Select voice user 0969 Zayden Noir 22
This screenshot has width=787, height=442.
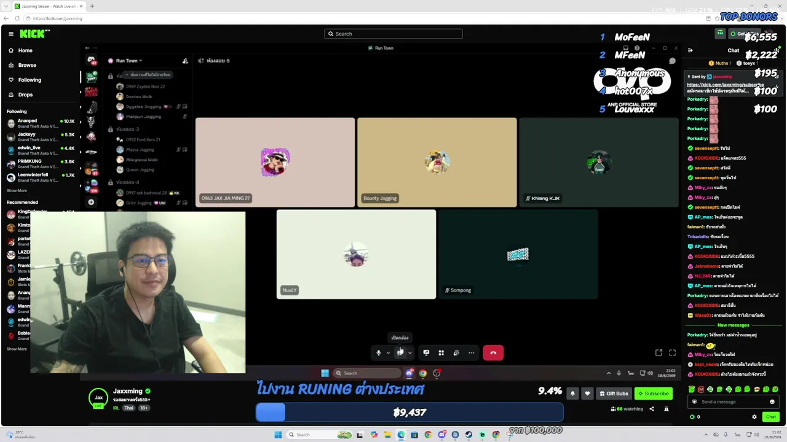coord(141,87)
